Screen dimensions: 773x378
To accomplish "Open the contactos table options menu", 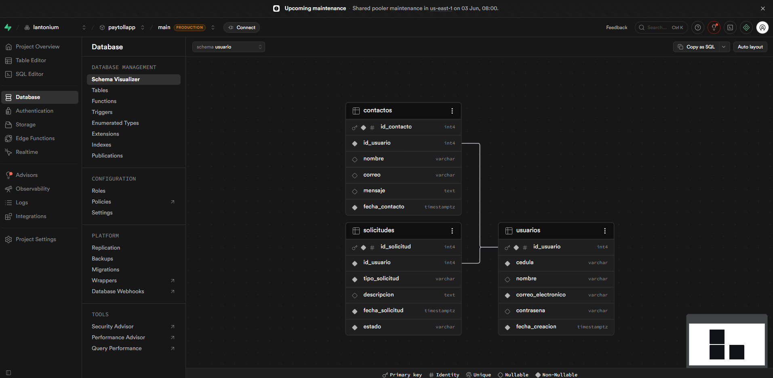I will tap(452, 111).
